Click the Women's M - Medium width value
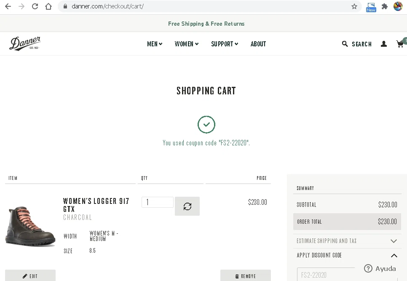The width and height of the screenshot is (407, 281). (104, 236)
